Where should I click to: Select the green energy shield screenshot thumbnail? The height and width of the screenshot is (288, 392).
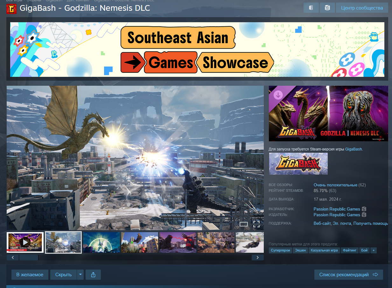[101, 242]
